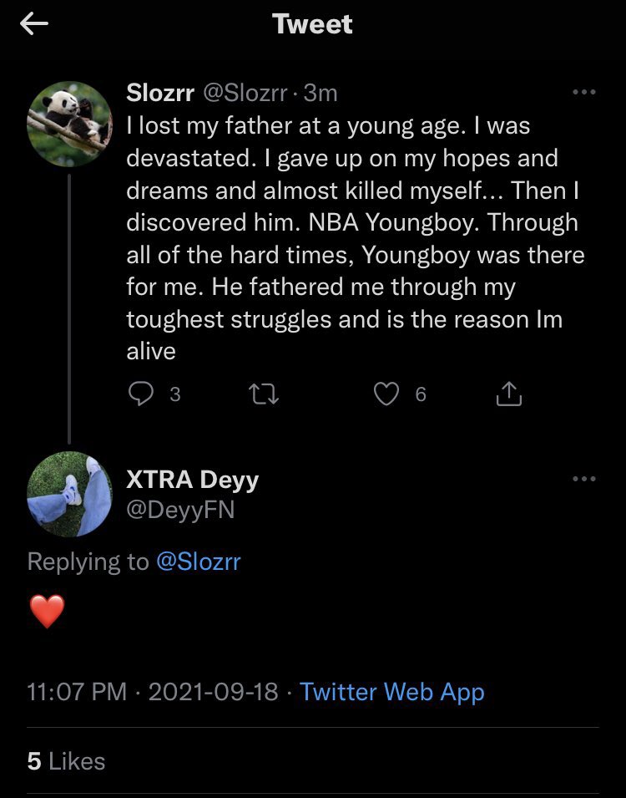Click the 3m timestamp on Slozrr's tweet
The height and width of the screenshot is (798, 626).
(x=321, y=93)
